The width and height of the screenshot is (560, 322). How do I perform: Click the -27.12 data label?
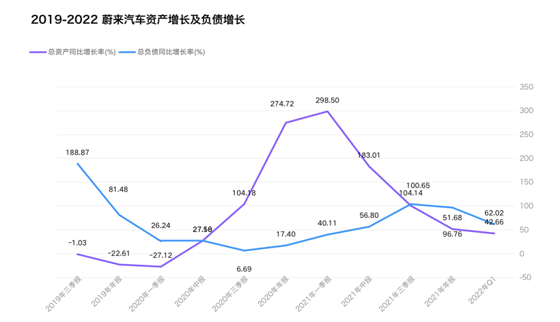160,255
